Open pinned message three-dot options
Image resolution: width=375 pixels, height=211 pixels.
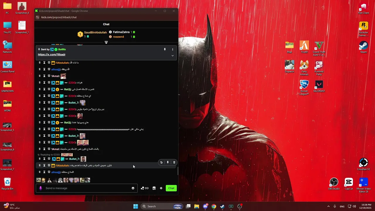173,50
